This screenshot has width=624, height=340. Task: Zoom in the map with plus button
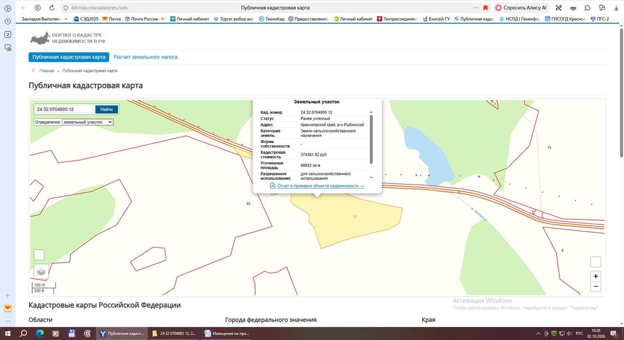coord(596,276)
